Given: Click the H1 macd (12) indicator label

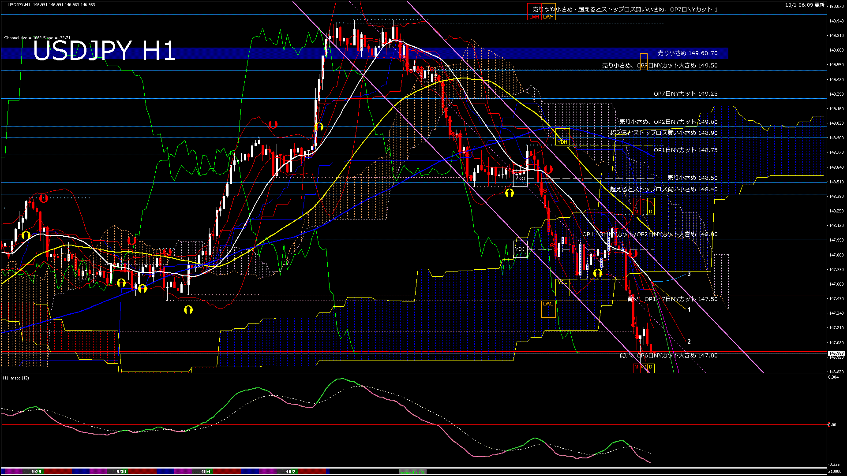Looking at the screenshot, I should pos(16,378).
